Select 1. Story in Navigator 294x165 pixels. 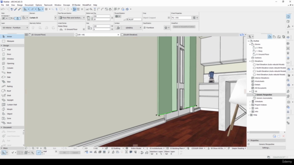pyautogui.click(x=259, y=51)
